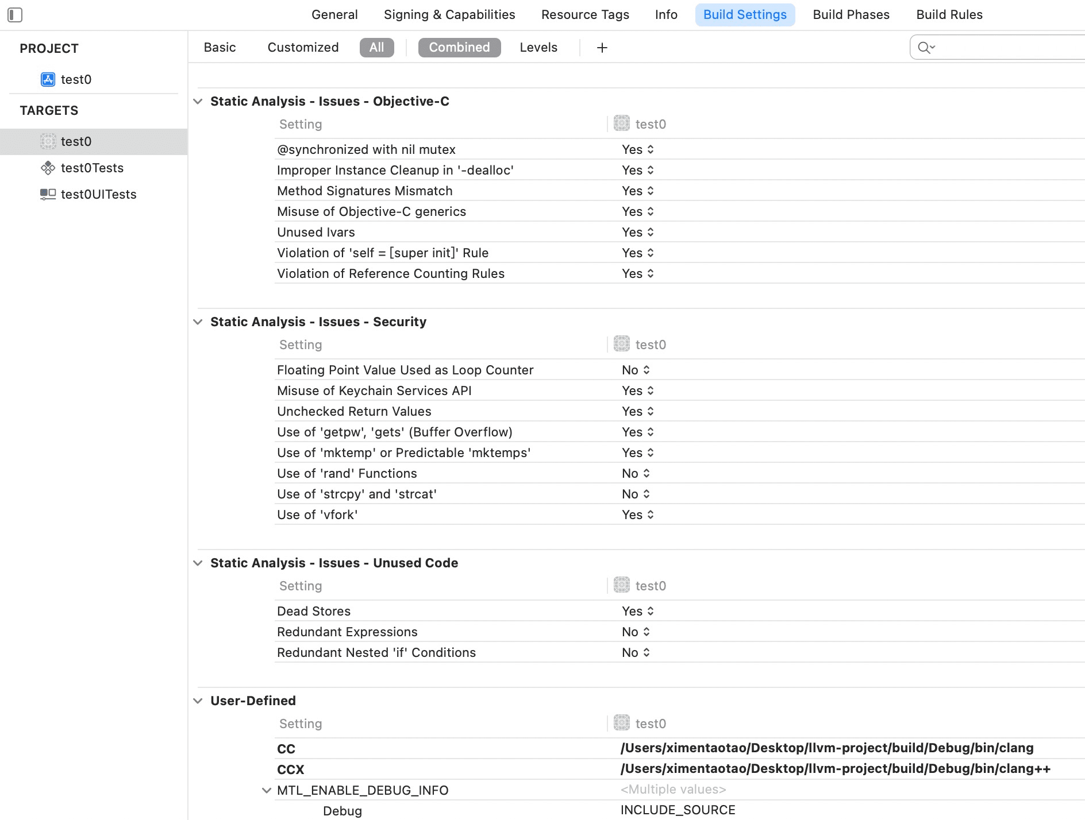
Task: Click the test0 project app icon
Action: (48, 79)
